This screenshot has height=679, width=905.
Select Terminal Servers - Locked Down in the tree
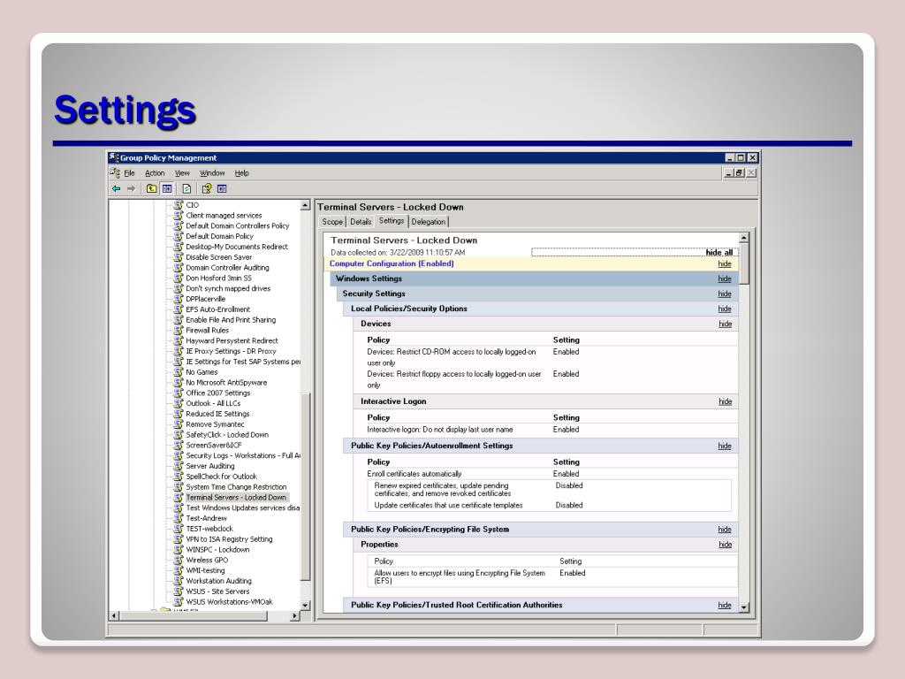(236, 497)
